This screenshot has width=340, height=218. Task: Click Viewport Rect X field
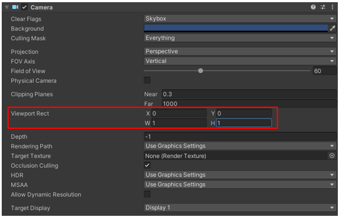coord(179,114)
